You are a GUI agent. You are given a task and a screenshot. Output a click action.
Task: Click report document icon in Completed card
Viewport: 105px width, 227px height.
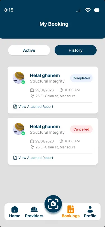15,107
